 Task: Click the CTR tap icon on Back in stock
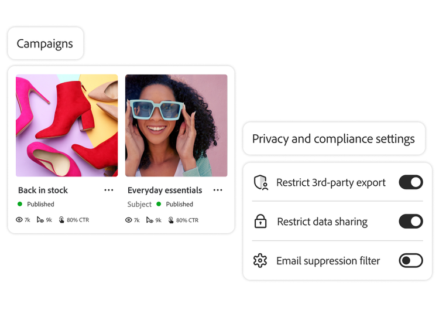(61, 220)
